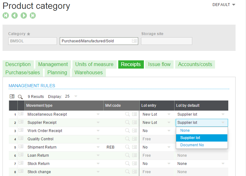The image size is (246, 176).
Task: Go to the first record navigation icon
Action: [x=5, y=15]
